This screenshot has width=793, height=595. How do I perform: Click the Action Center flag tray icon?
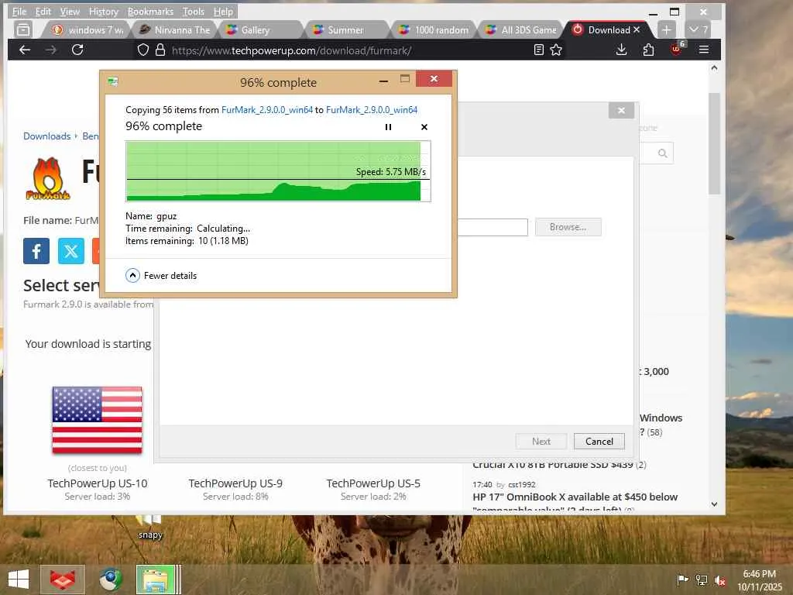point(683,580)
